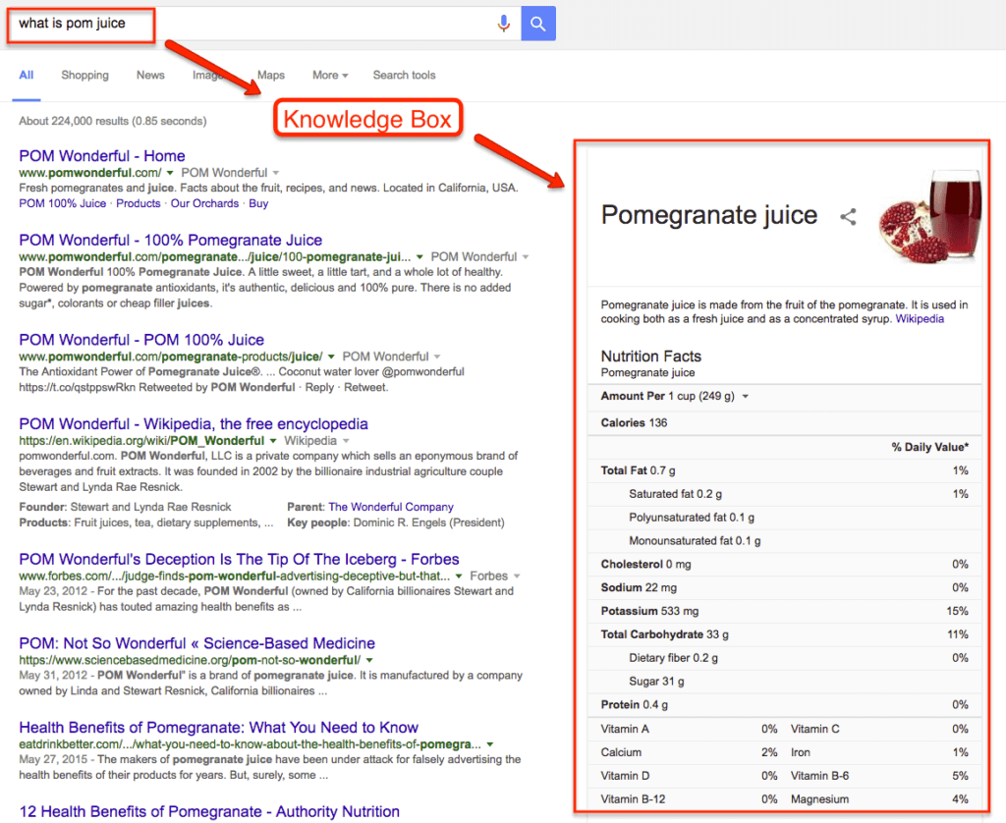Open the 'Buy' sitelink

258,203
